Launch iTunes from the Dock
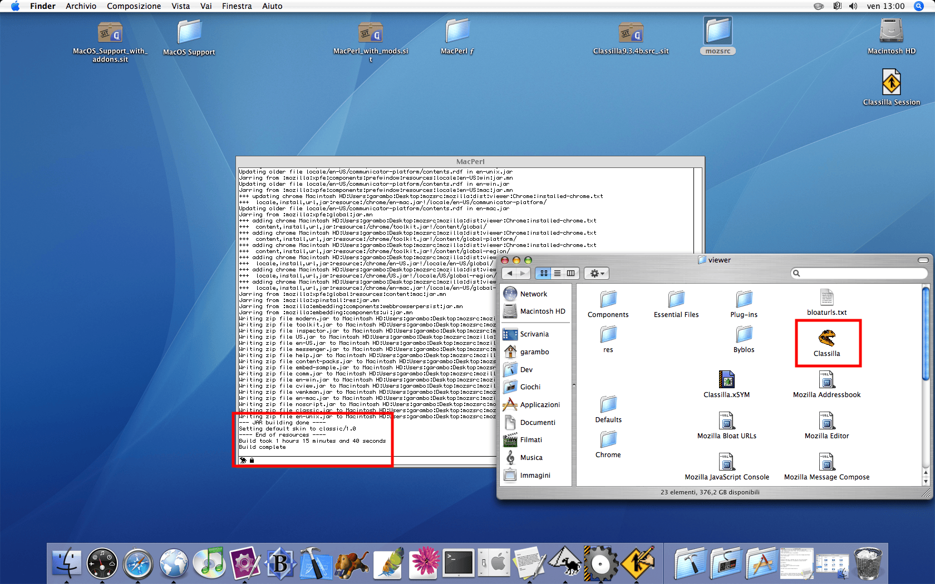 [x=209, y=563]
